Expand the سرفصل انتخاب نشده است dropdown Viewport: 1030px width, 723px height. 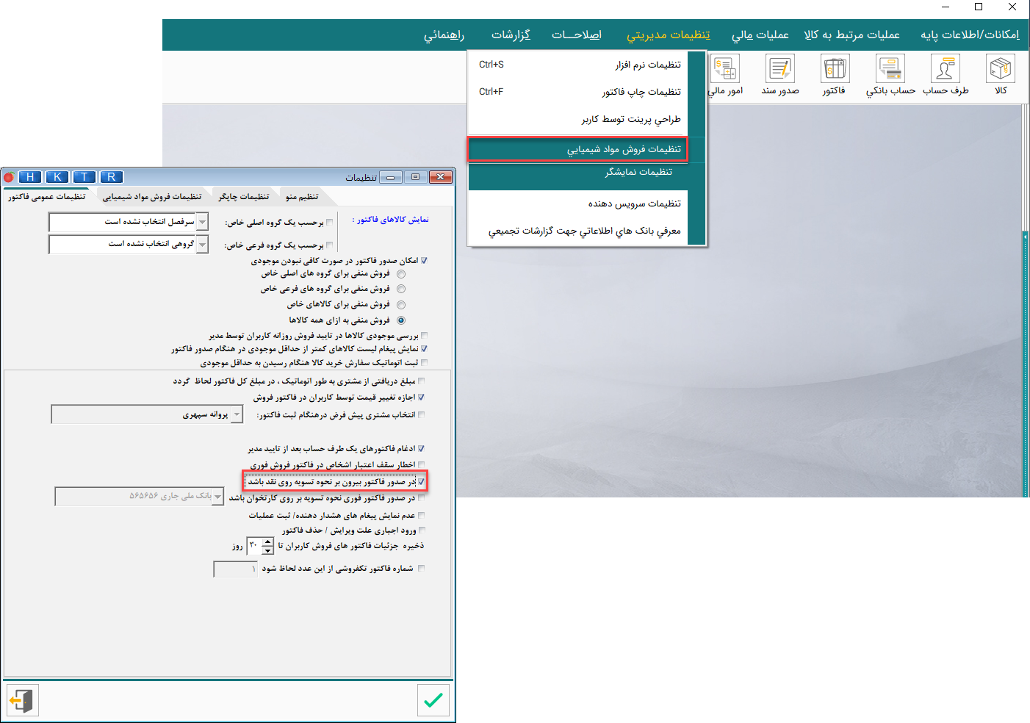point(203,221)
